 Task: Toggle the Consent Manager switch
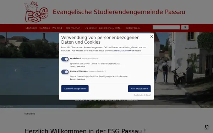coord(65,72)
